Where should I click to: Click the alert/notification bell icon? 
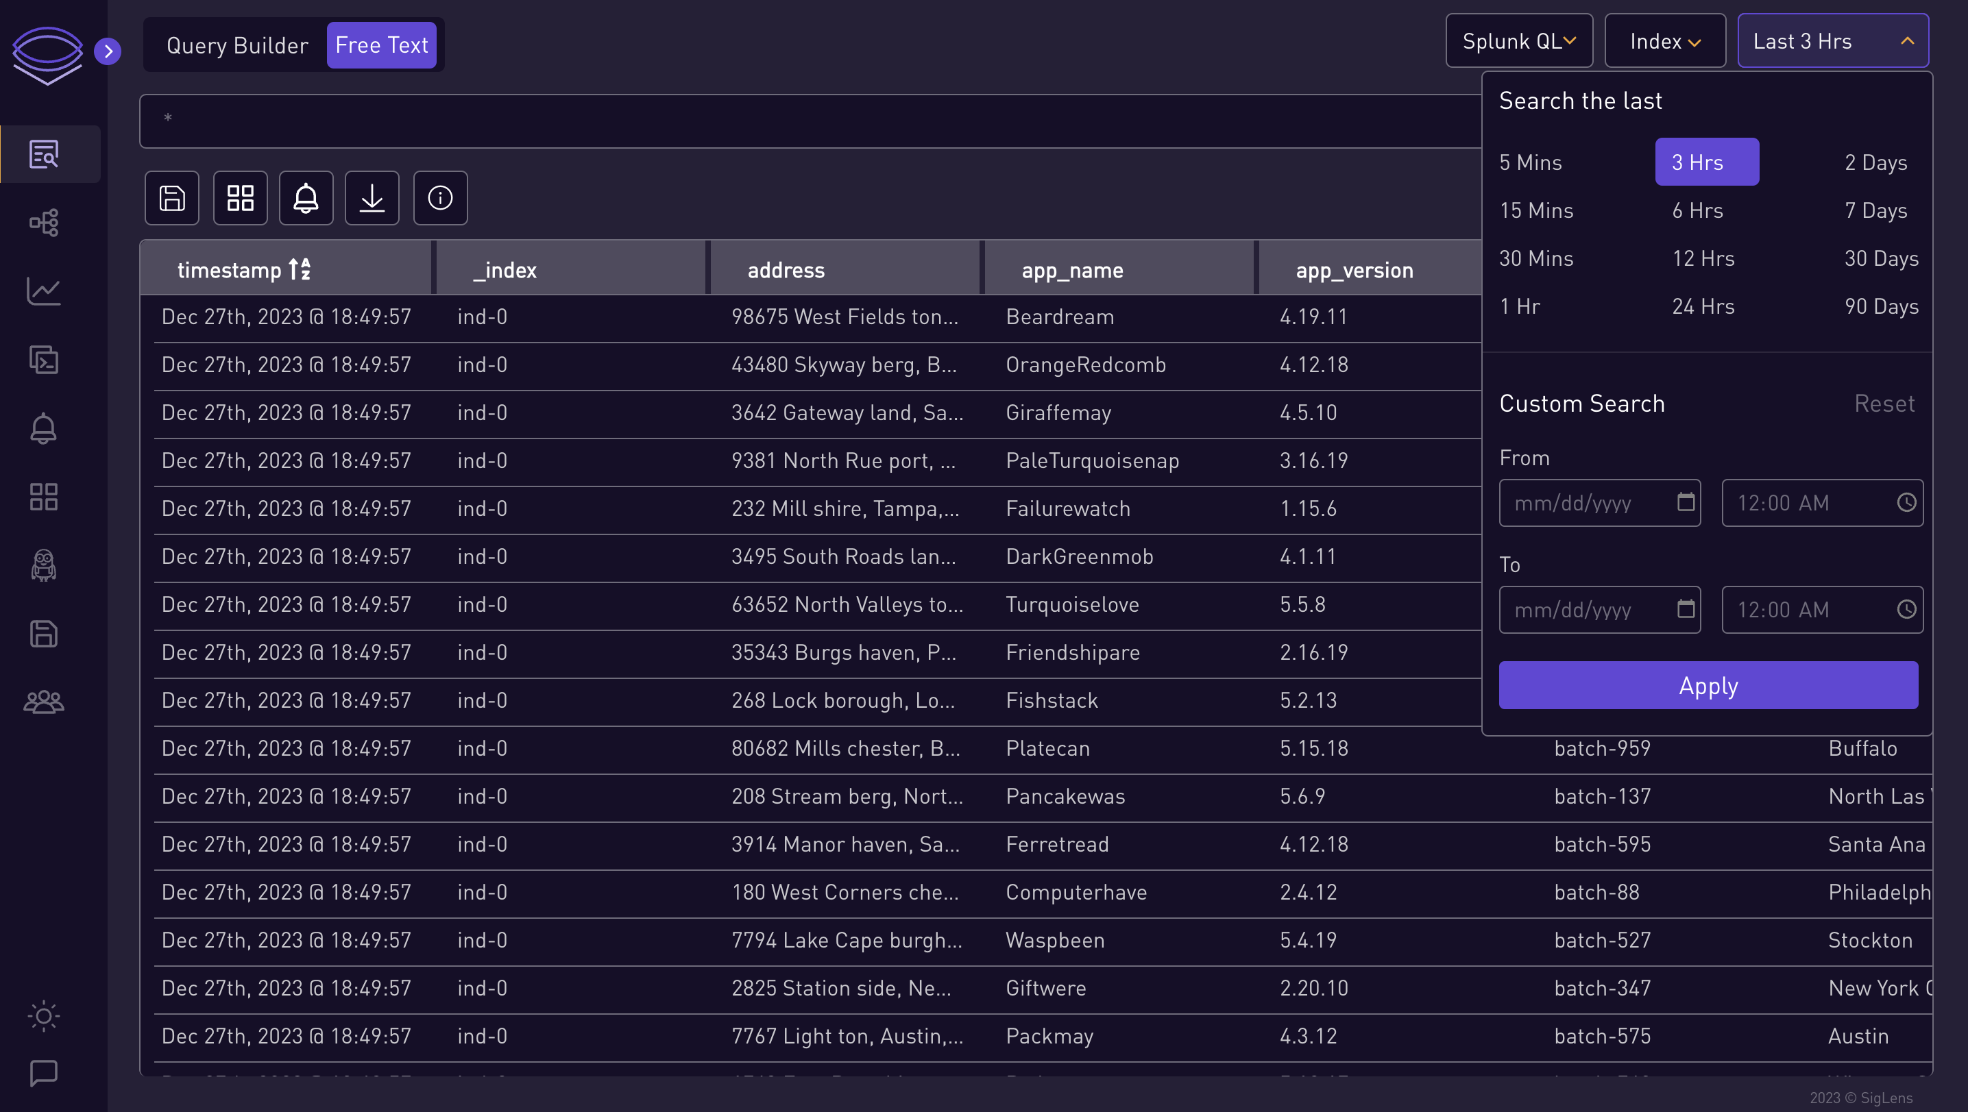click(306, 197)
